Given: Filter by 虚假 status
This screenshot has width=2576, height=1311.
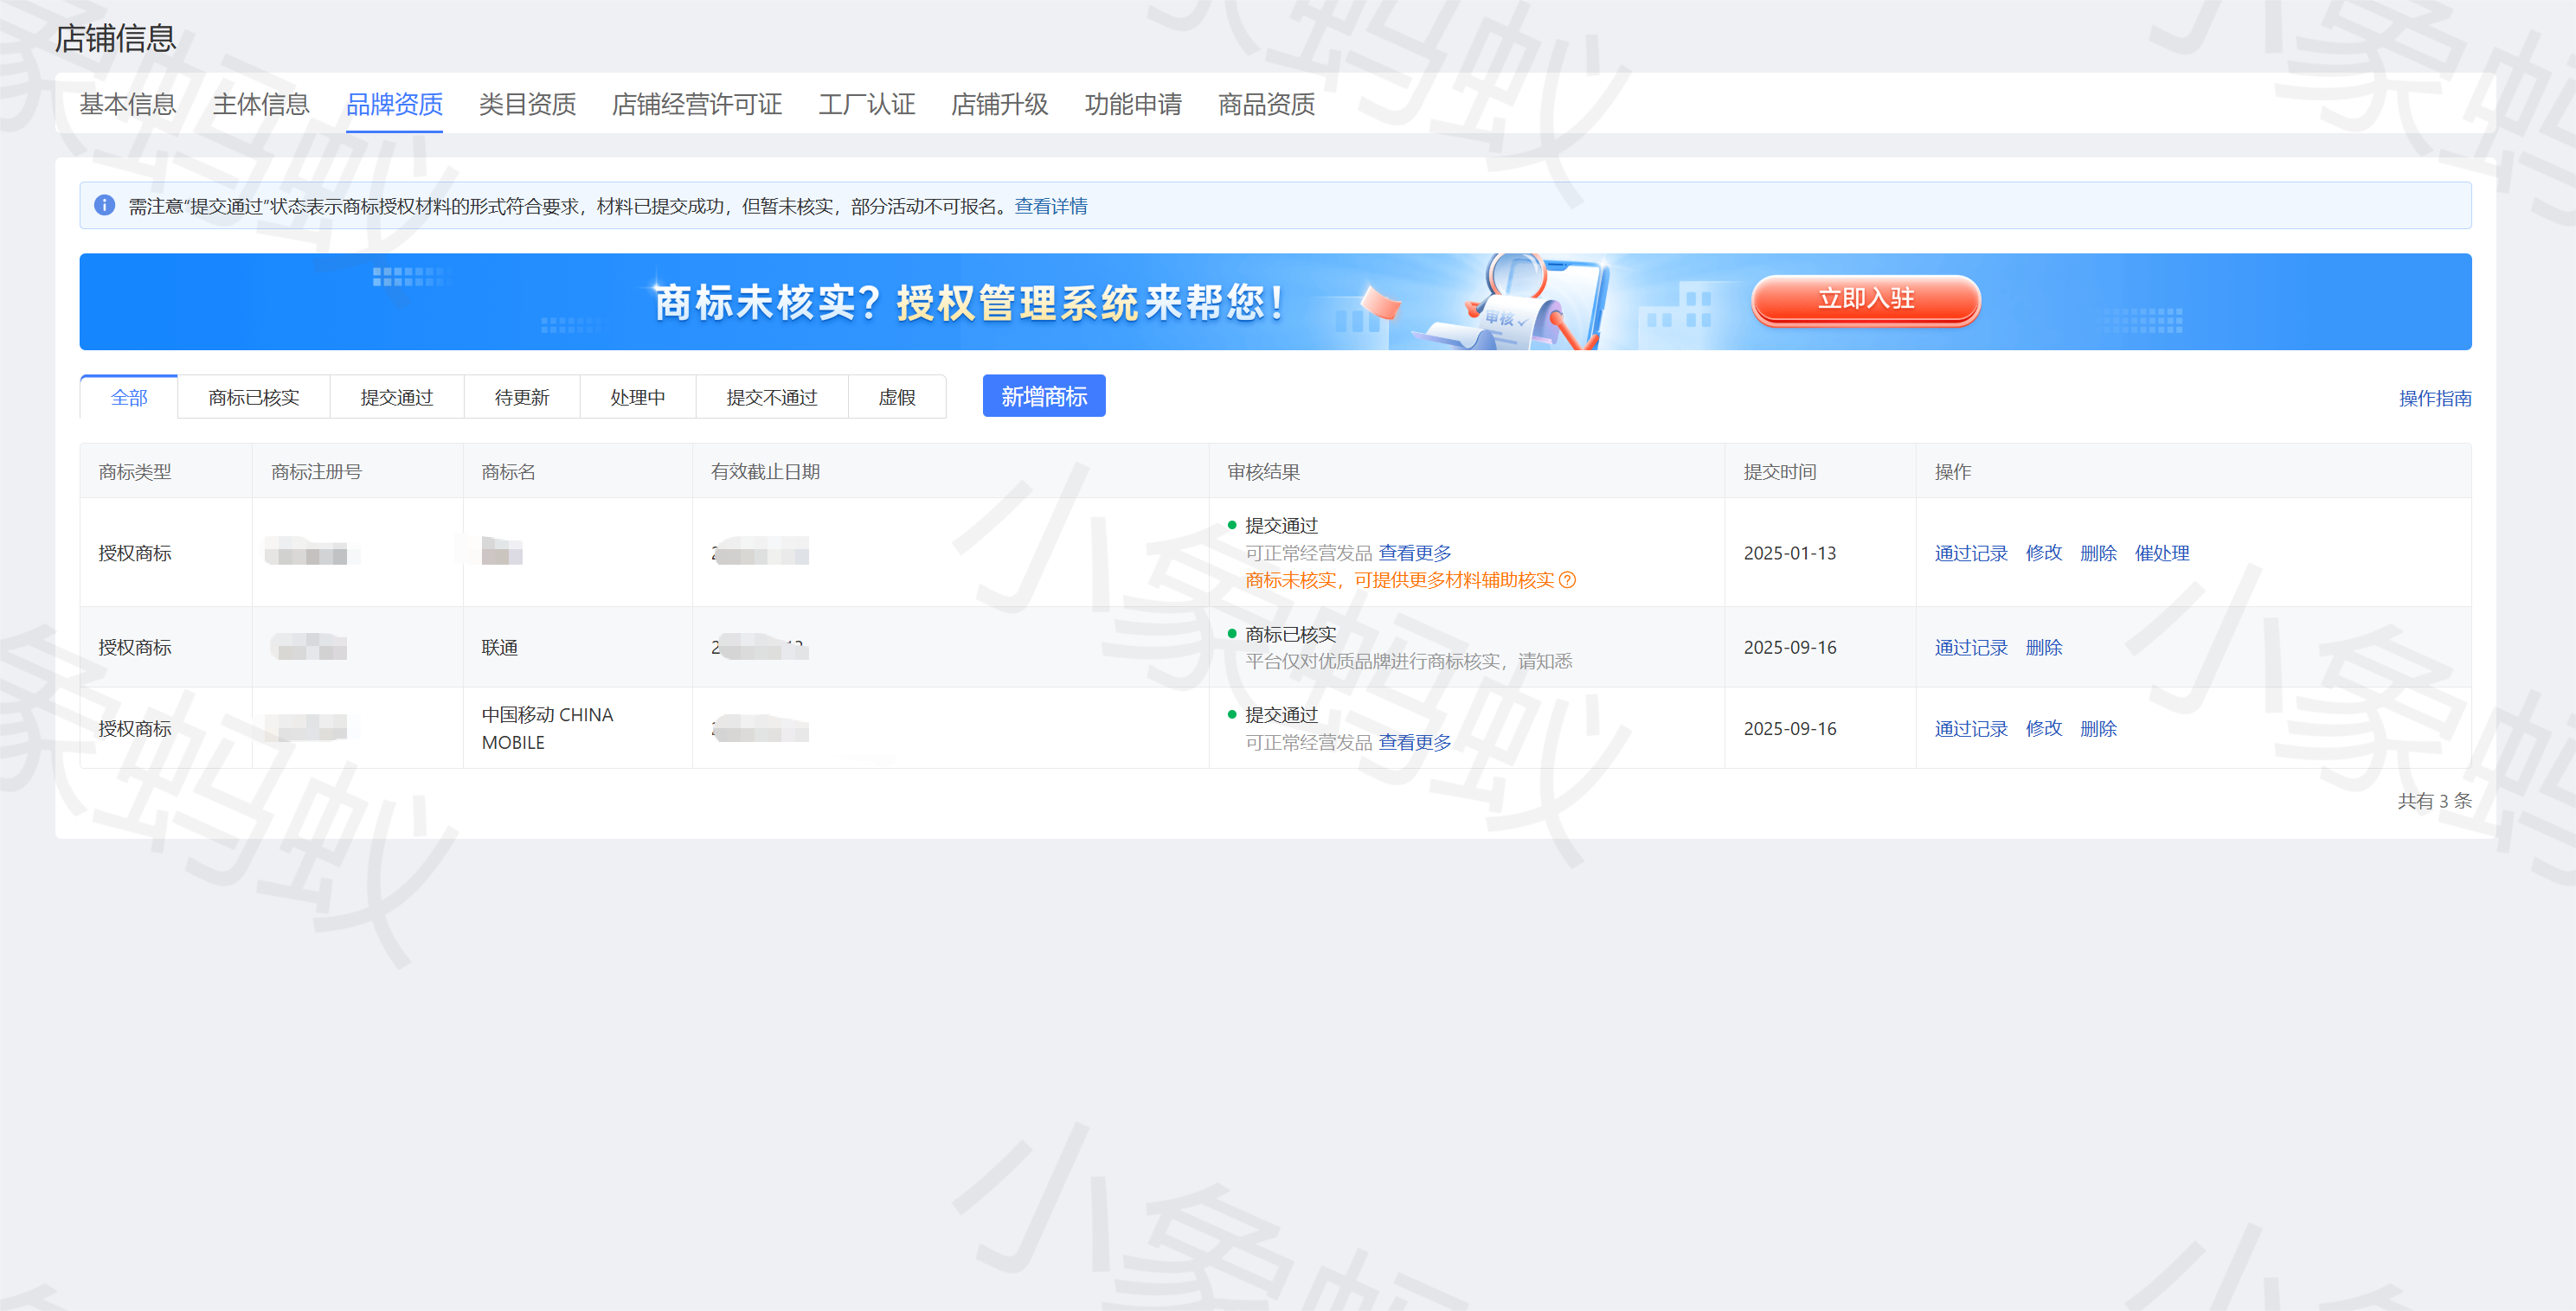Looking at the screenshot, I should pos(897,398).
